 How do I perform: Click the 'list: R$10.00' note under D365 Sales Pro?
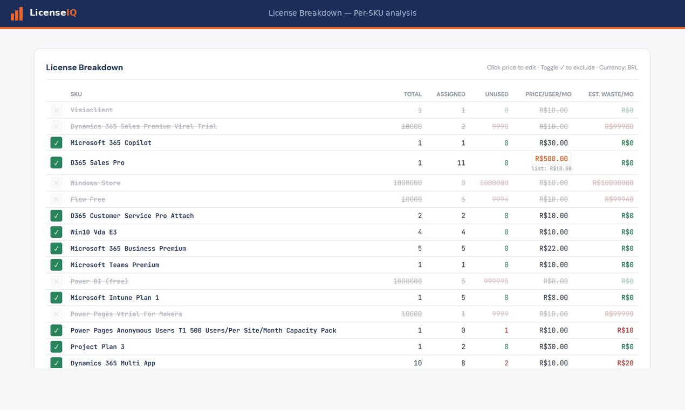(551, 169)
